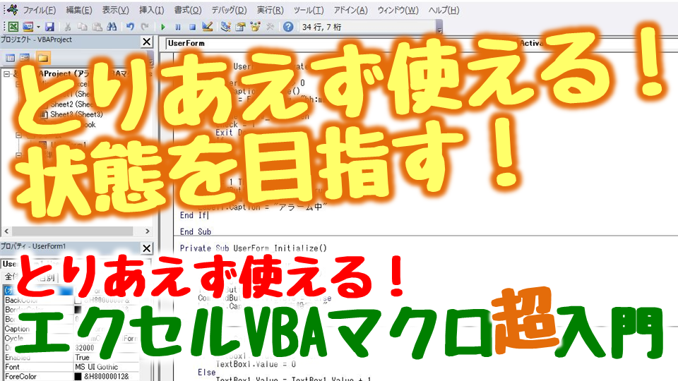This screenshot has width=678, height=381.
Task: Click the Enabled value True
Action: tap(82, 357)
